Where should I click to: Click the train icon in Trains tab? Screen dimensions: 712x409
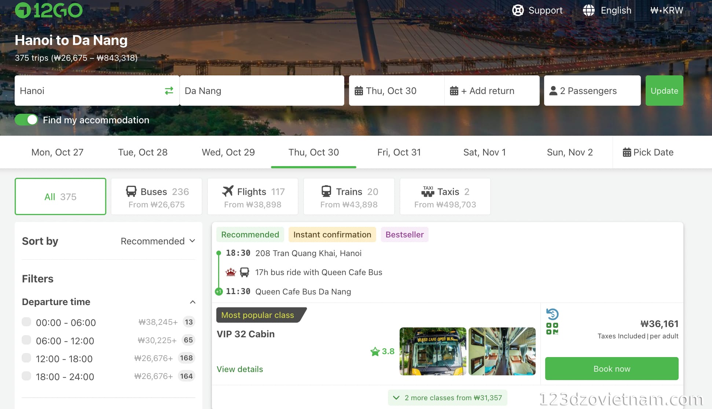click(x=326, y=191)
